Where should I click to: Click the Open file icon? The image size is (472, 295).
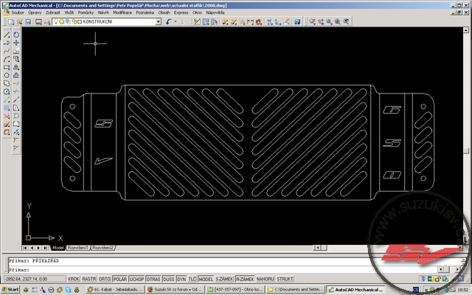coord(20,21)
